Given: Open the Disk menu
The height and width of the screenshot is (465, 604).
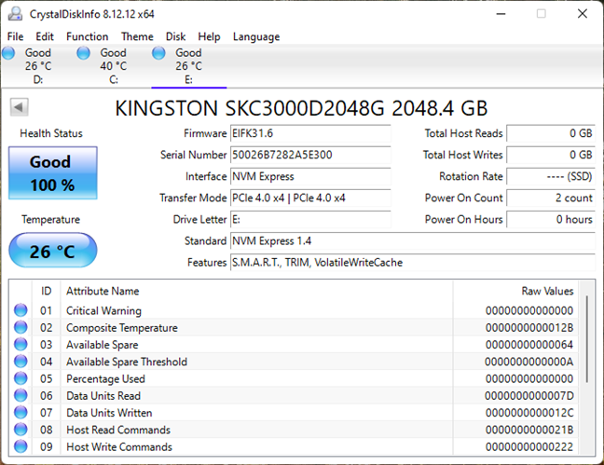Looking at the screenshot, I should pos(175,36).
